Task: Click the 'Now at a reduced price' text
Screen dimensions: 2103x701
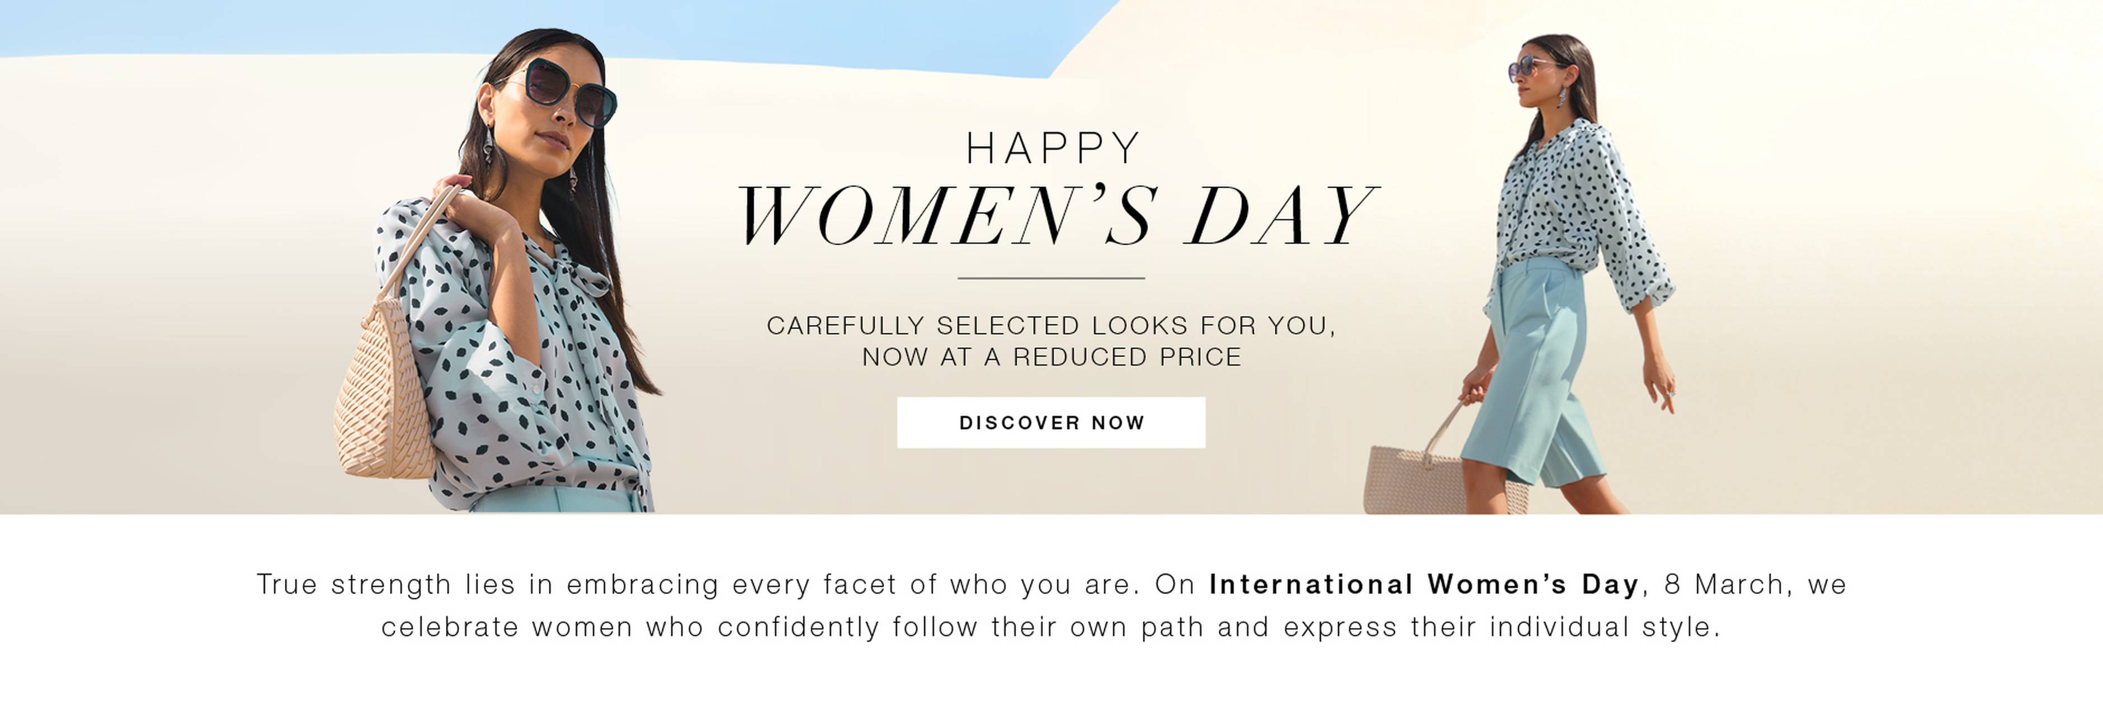Action: (x=1051, y=357)
